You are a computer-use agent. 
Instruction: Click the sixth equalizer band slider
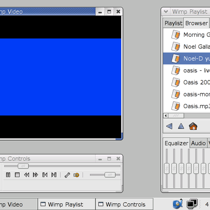coord(204,169)
